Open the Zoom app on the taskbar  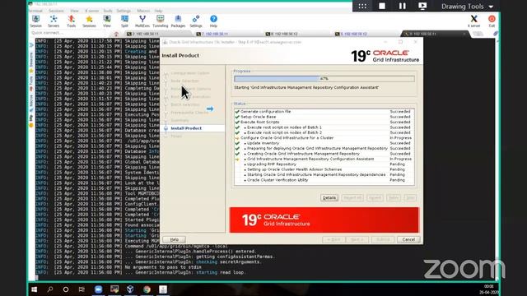[x=98, y=289]
